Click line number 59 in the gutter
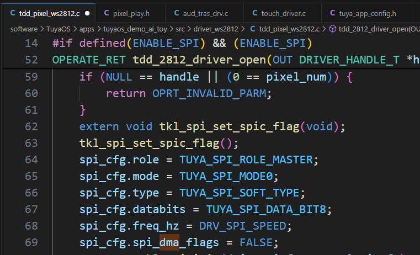The height and width of the screenshot is (255, 420). point(31,77)
